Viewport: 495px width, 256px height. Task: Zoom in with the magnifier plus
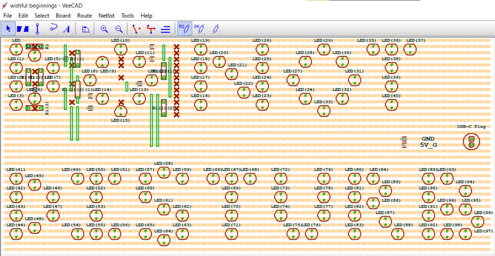click(104, 29)
